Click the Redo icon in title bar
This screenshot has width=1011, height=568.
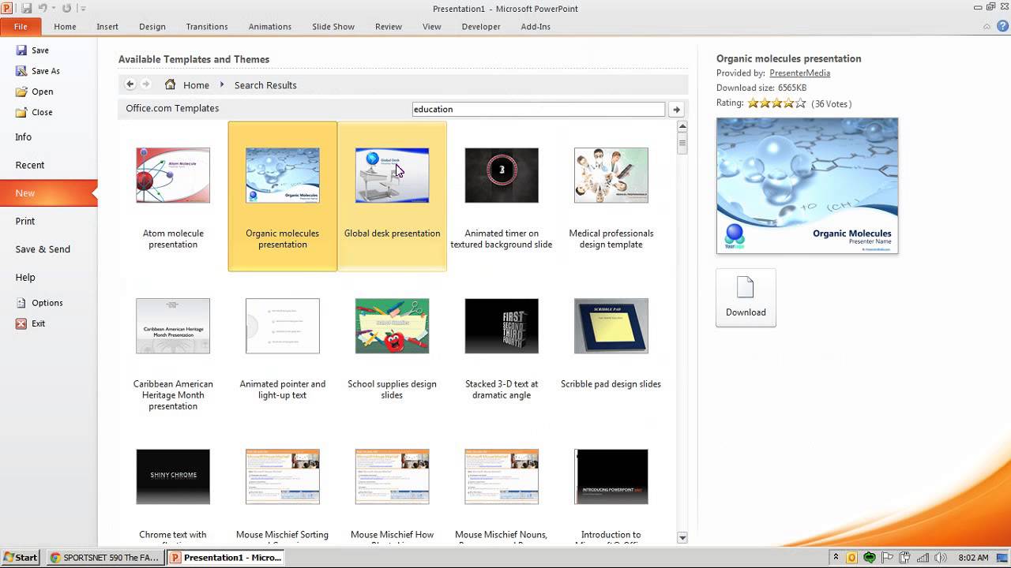pyautogui.click(x=66, y=9)
